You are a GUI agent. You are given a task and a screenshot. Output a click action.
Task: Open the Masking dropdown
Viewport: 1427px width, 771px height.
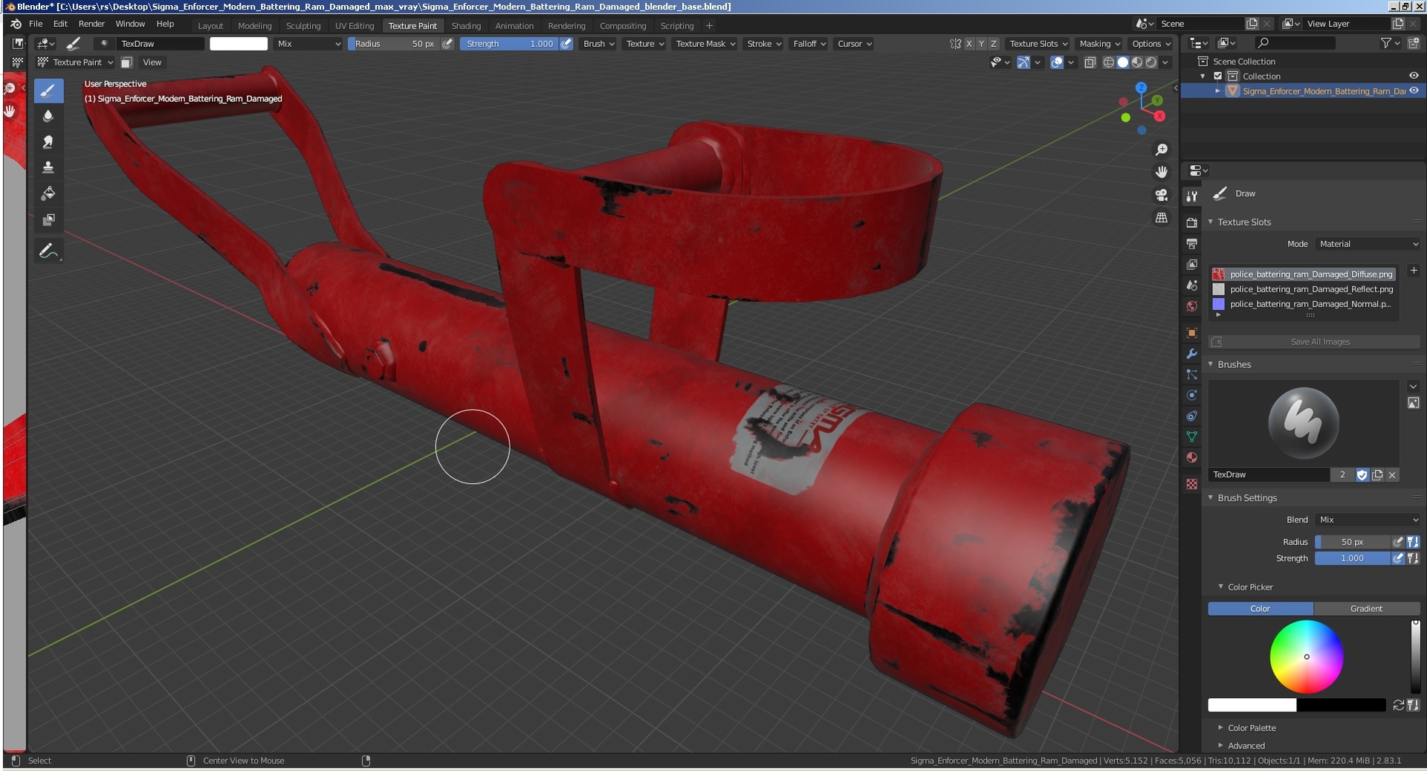click(1098, 43)
